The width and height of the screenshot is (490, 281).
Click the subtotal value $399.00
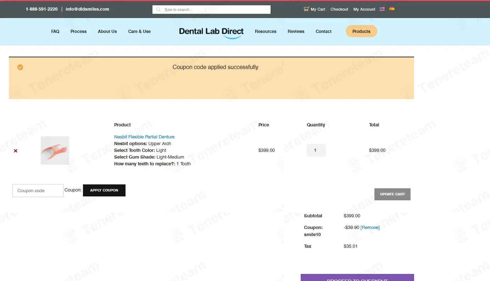352,216
